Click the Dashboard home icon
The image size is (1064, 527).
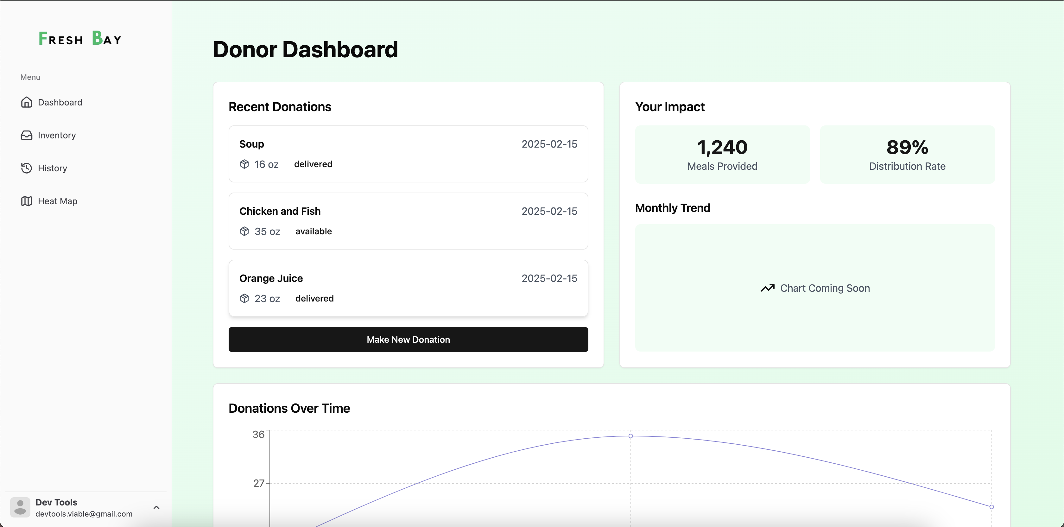tap(26, 102)
